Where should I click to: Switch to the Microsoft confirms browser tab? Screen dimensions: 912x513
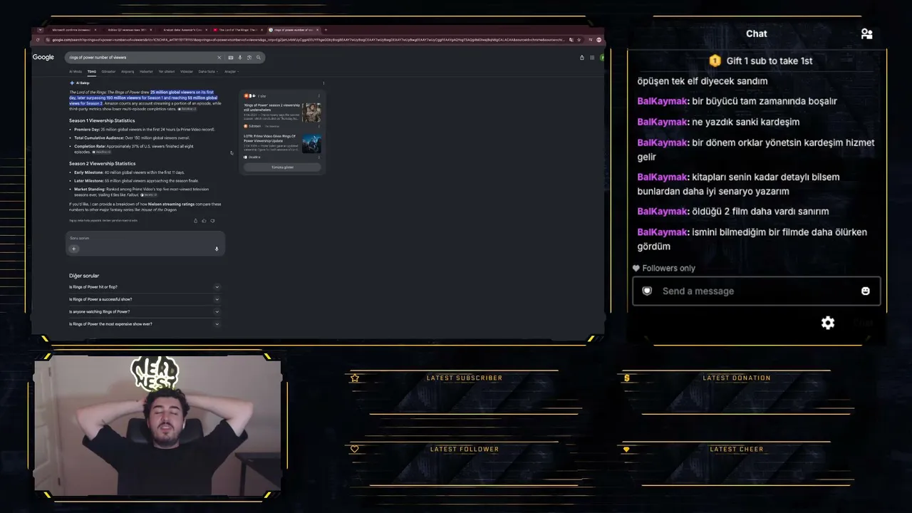coord(71,30)
